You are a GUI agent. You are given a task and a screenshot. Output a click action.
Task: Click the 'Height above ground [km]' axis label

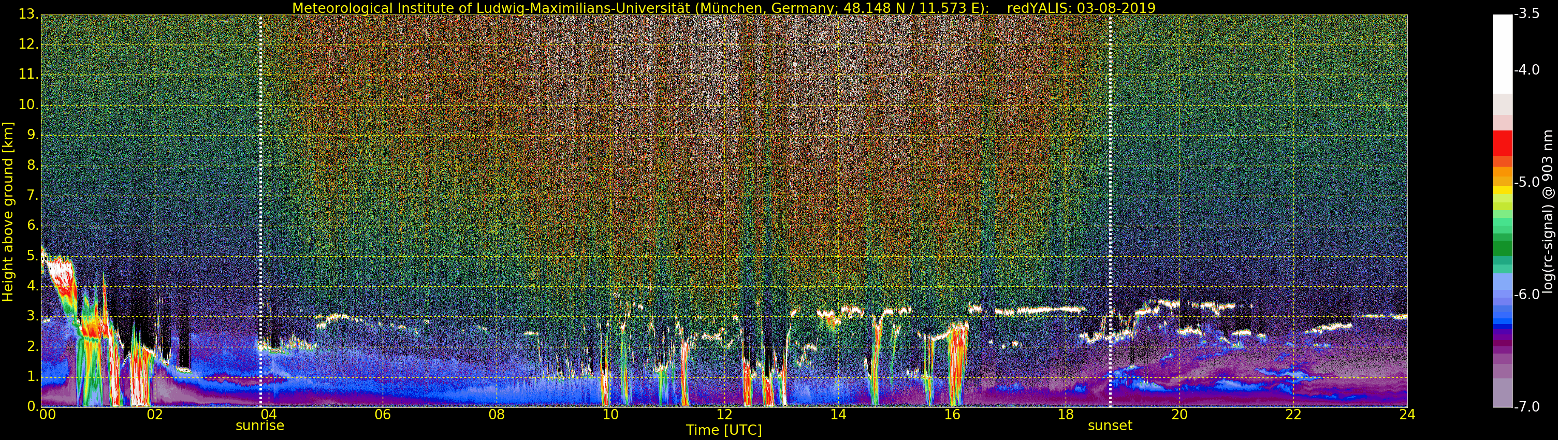[x=8, y=212]
